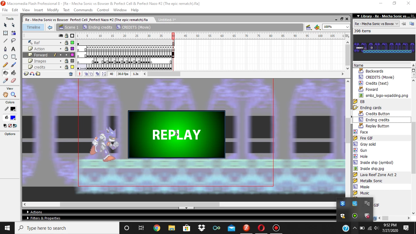416x234 pixels.
Task: Select the Eyedropper tool
Action: pos(5,80)
